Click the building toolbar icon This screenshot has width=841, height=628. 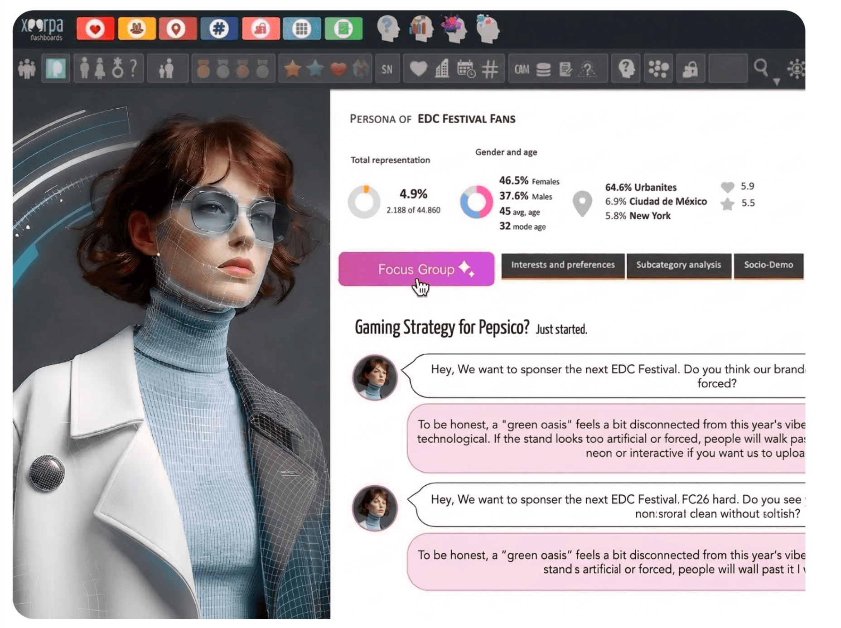point(442,69)
